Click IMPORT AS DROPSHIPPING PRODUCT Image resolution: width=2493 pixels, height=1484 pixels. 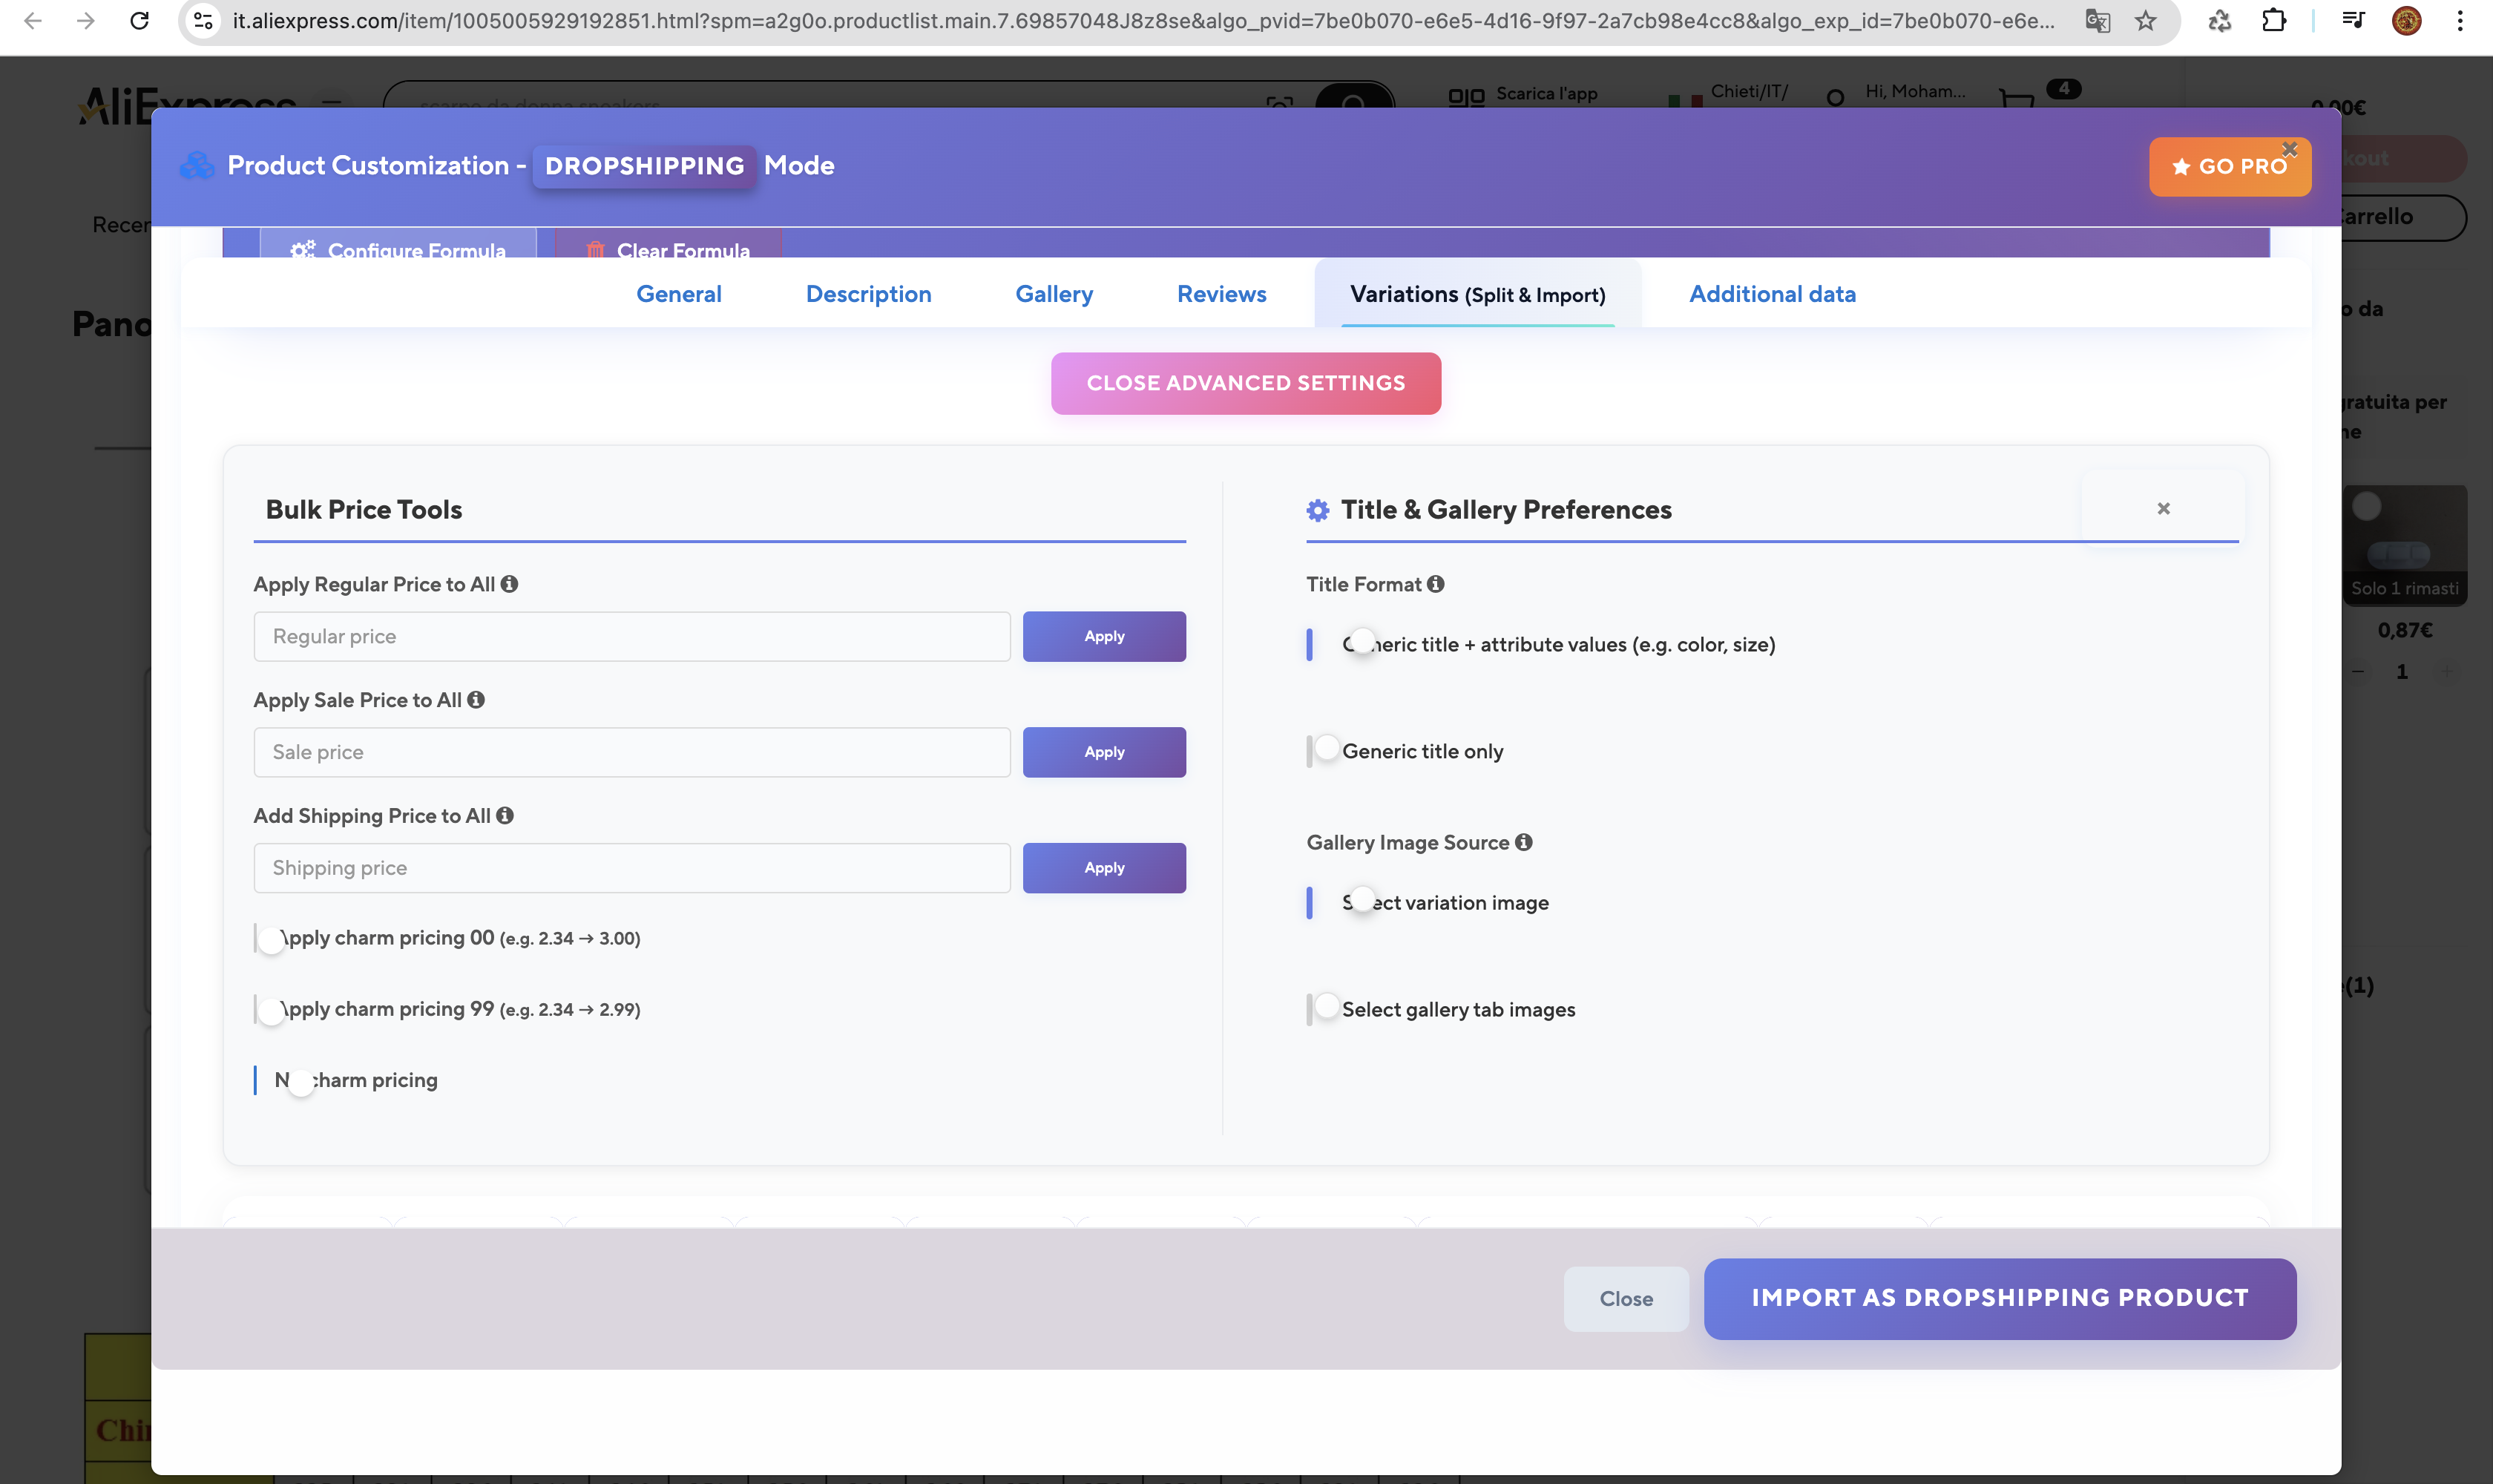[x=2000, y=1298]
